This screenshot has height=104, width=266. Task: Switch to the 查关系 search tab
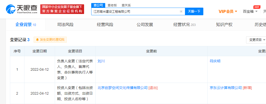(x=126, y=5)
